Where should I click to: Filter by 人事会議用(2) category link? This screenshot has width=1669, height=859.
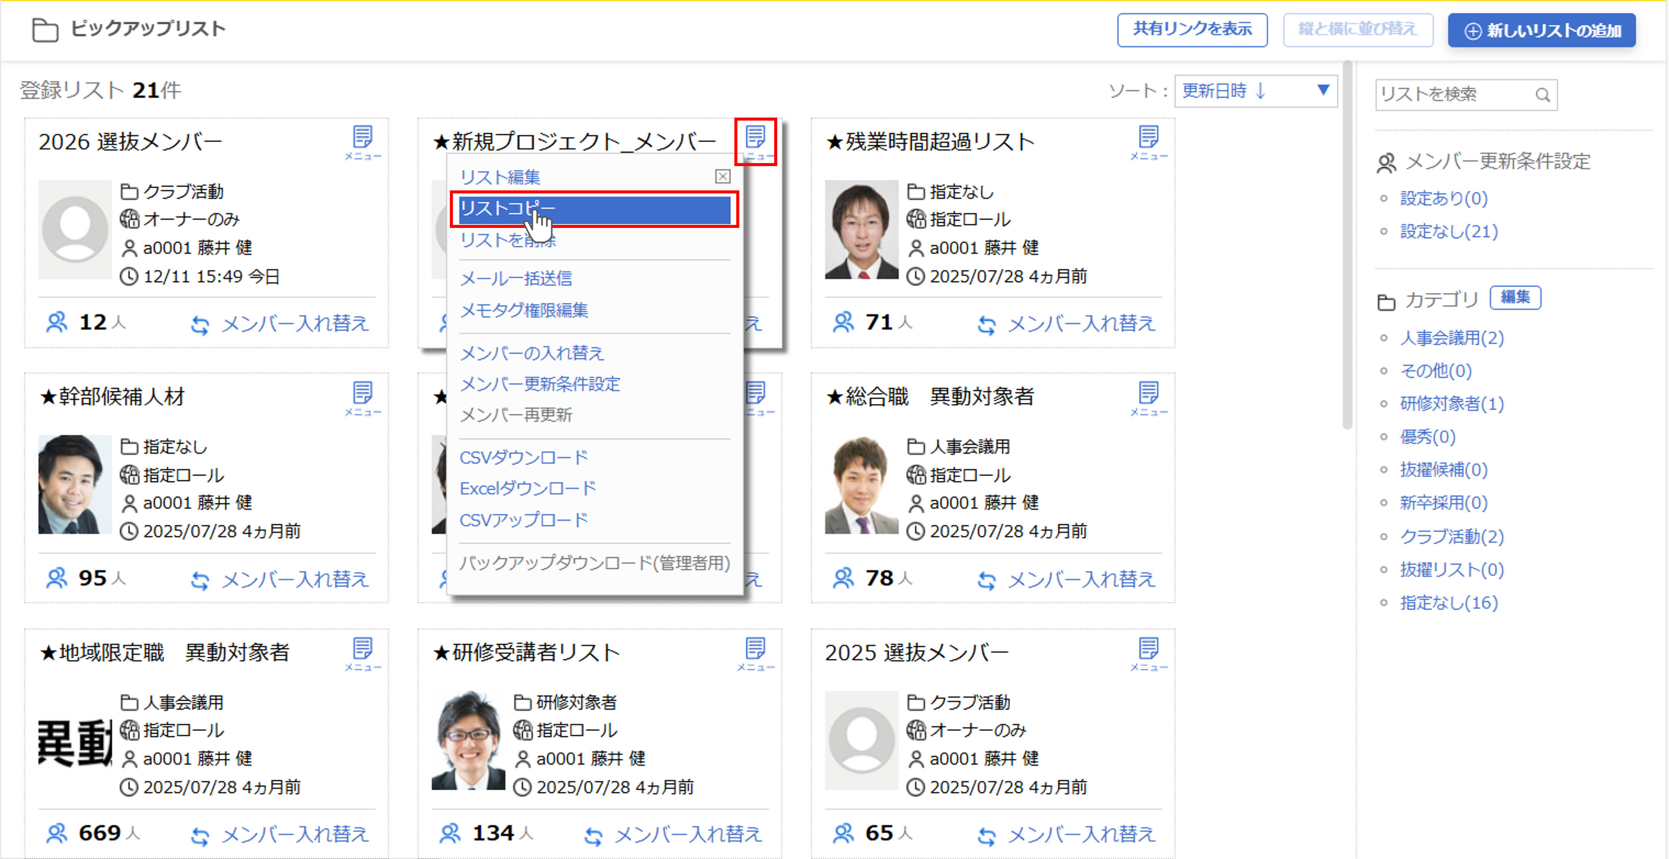(x=1451, y=338)
